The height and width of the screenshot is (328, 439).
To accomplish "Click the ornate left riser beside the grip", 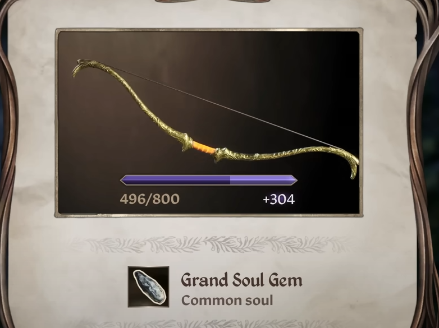I will pos(184,140).
